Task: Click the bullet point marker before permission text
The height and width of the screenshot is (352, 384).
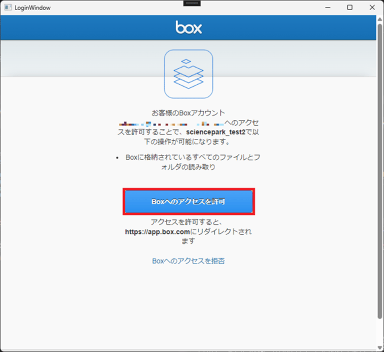Action: pyautogui.click(x=118, y=158)
